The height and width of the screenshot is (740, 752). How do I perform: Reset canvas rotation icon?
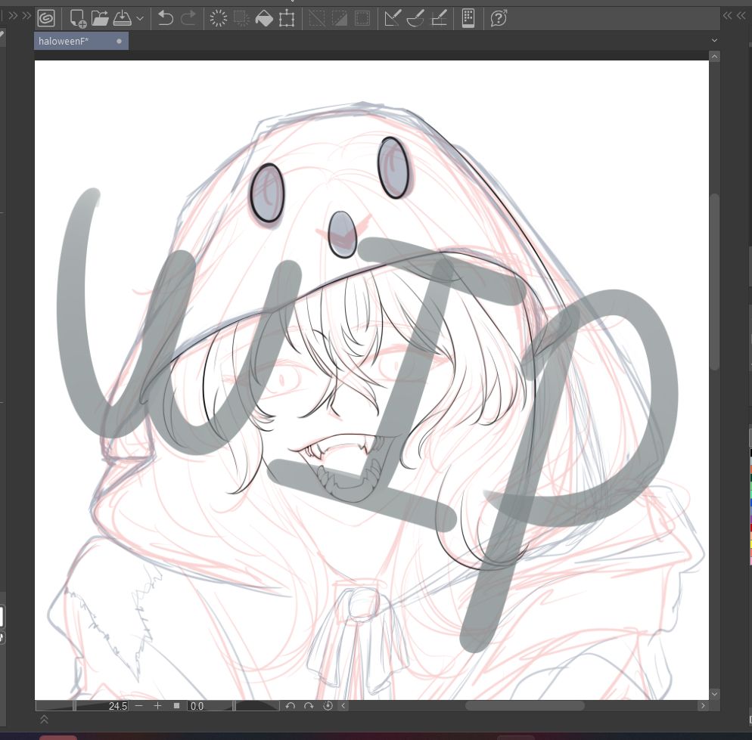point(328,705)
